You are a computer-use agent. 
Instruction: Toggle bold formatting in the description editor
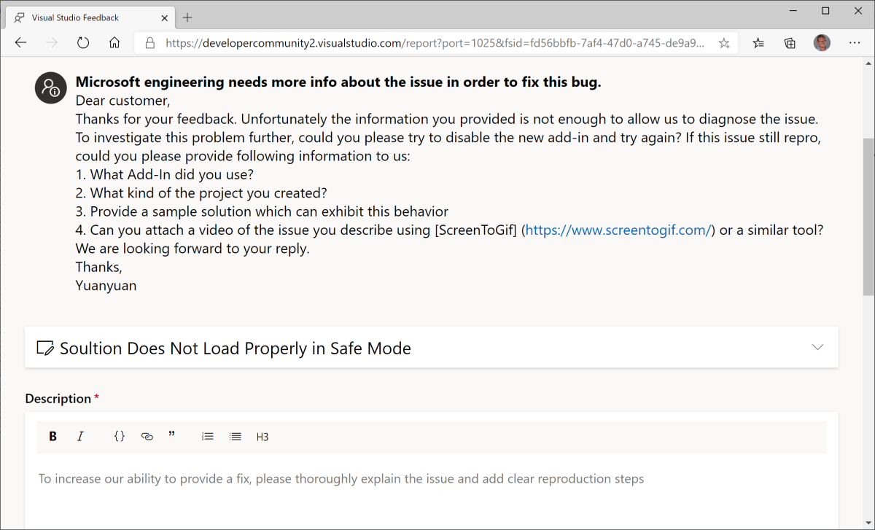[x=52, y=436]
